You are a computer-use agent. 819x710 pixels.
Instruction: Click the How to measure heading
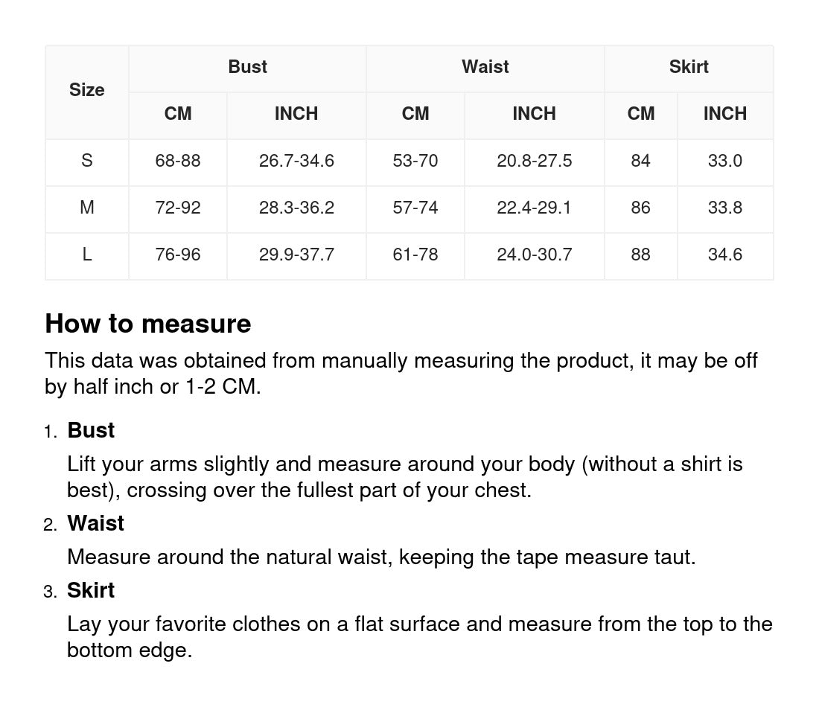(148, 324)
